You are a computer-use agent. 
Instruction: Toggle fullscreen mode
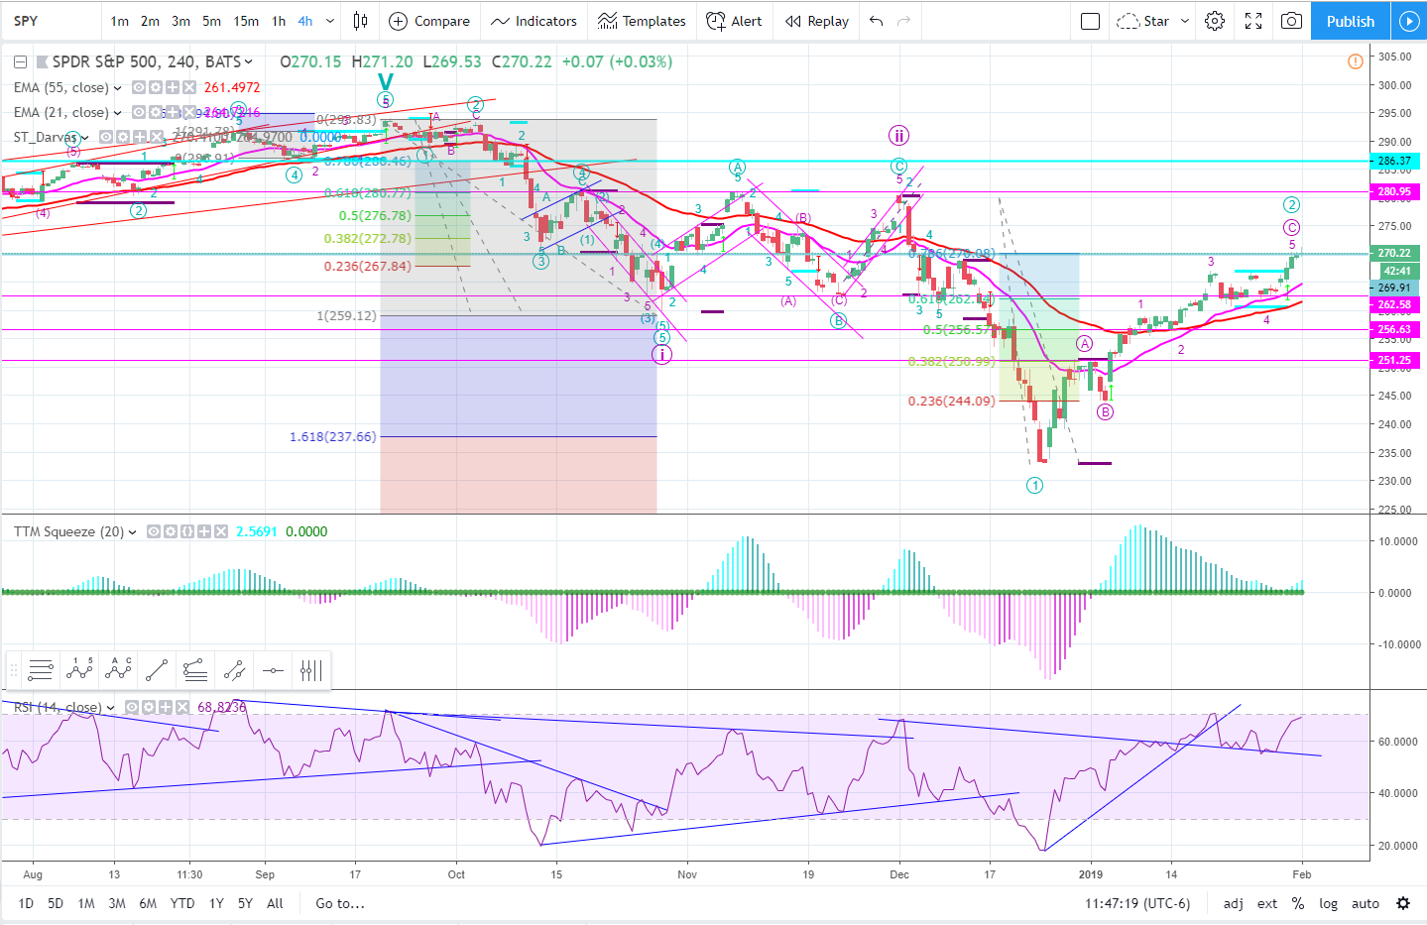pos(1253,21)
